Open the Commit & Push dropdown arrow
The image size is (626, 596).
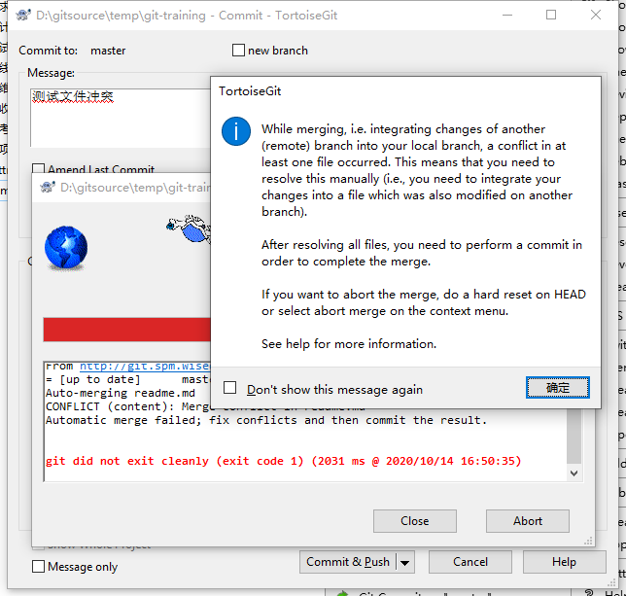[x=404, y=563]
